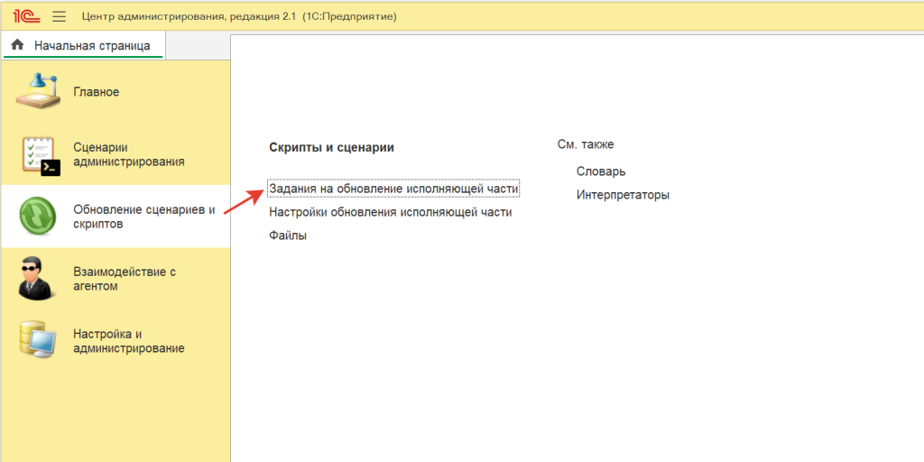The height and width of the screenshot is (462, 924).
Task: Open the Файлы link
Action: (288, 236)
